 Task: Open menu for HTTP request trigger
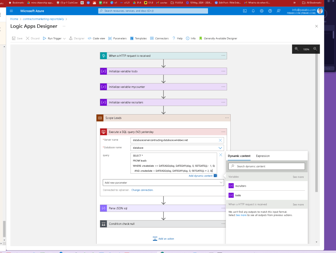click(x=223, y=55)
